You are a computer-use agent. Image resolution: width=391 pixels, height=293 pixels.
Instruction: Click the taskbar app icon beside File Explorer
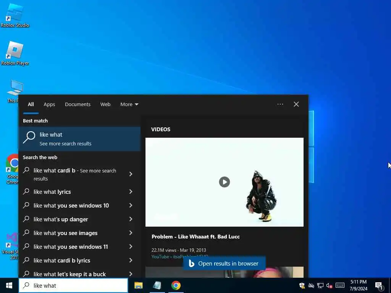157,285
